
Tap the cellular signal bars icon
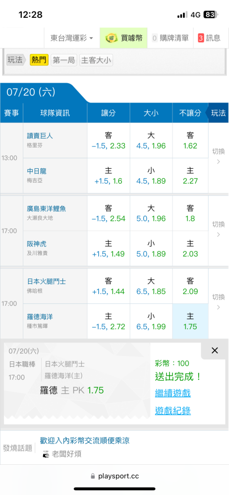pyautogui.click(x=182, y=15)
